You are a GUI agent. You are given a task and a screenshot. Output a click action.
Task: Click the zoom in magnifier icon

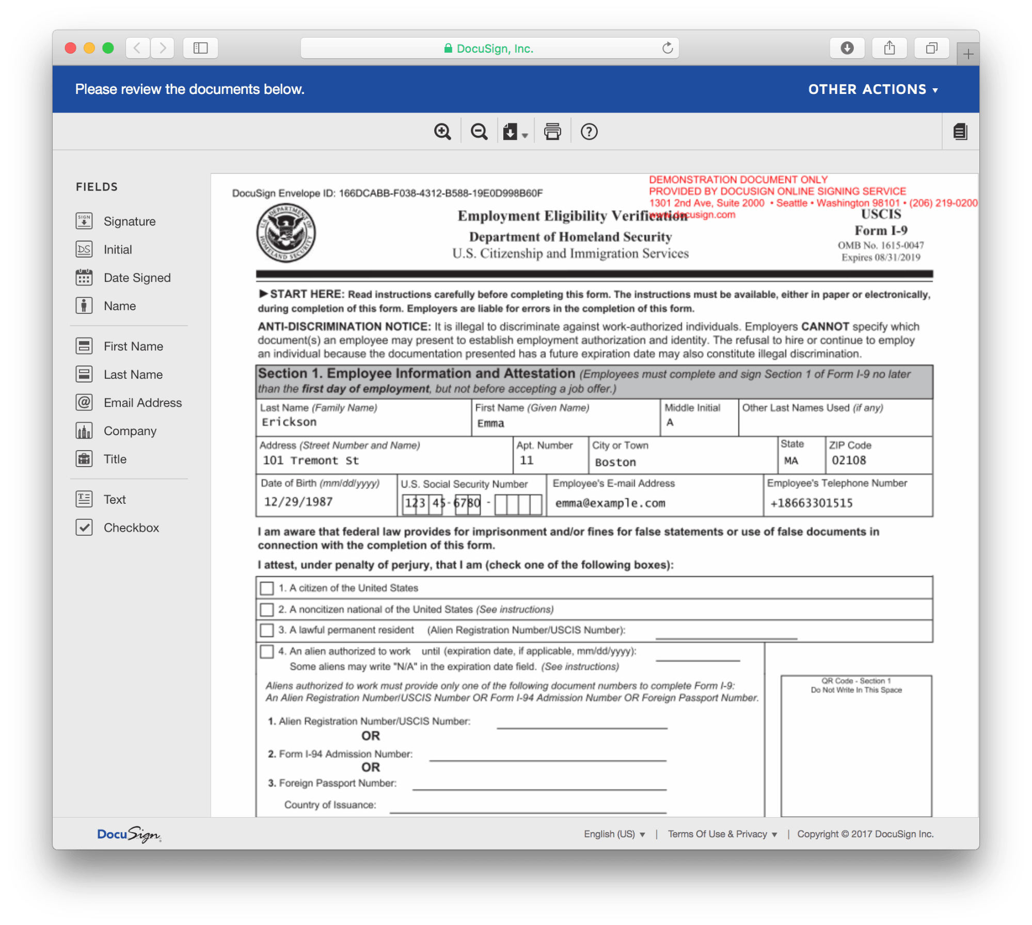pyautogui.click(x=442, y=132)
